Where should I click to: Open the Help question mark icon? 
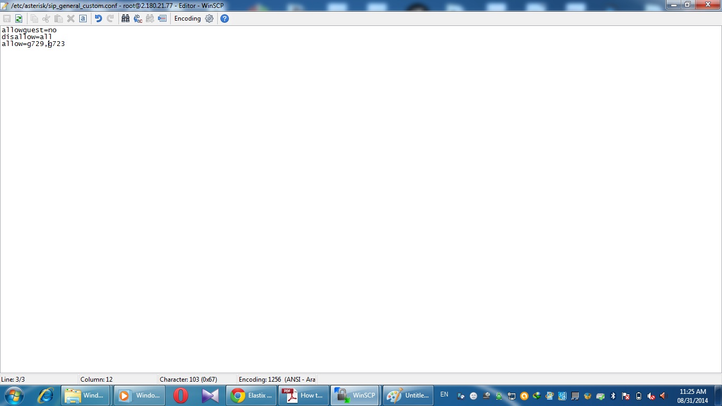point(225,19)
